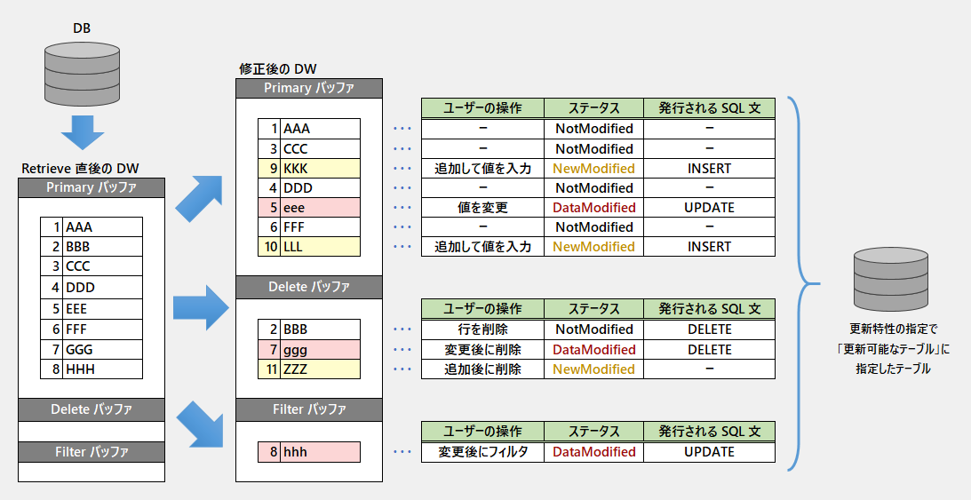Viewport: 971px width, 500px height.
Task: Click the blue arrow pointing up-right
Action: click(x=199, y=198)
